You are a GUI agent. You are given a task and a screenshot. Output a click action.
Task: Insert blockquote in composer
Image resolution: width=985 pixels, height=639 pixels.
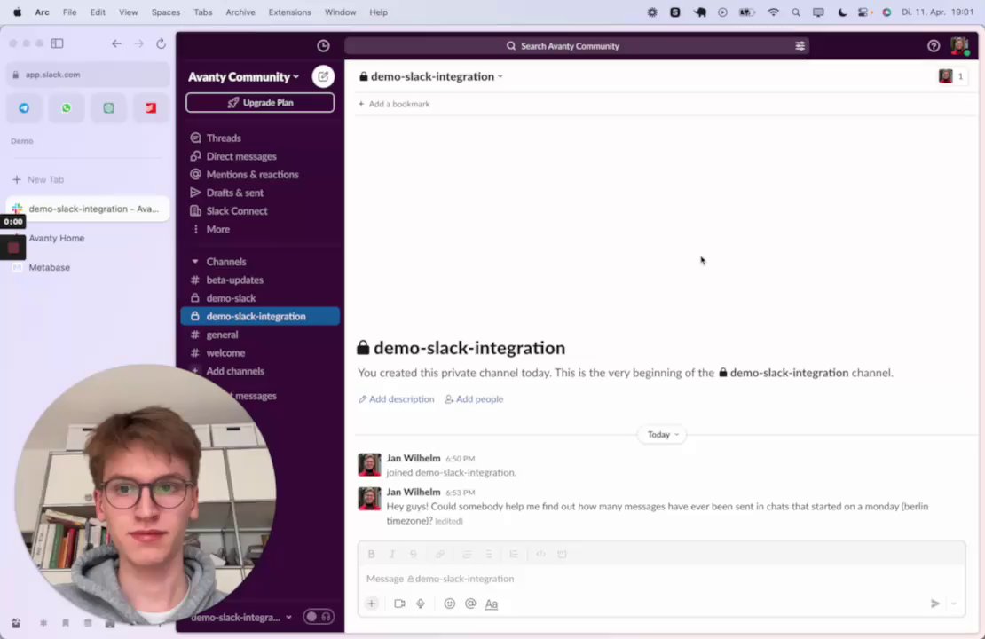coord(514,554)
